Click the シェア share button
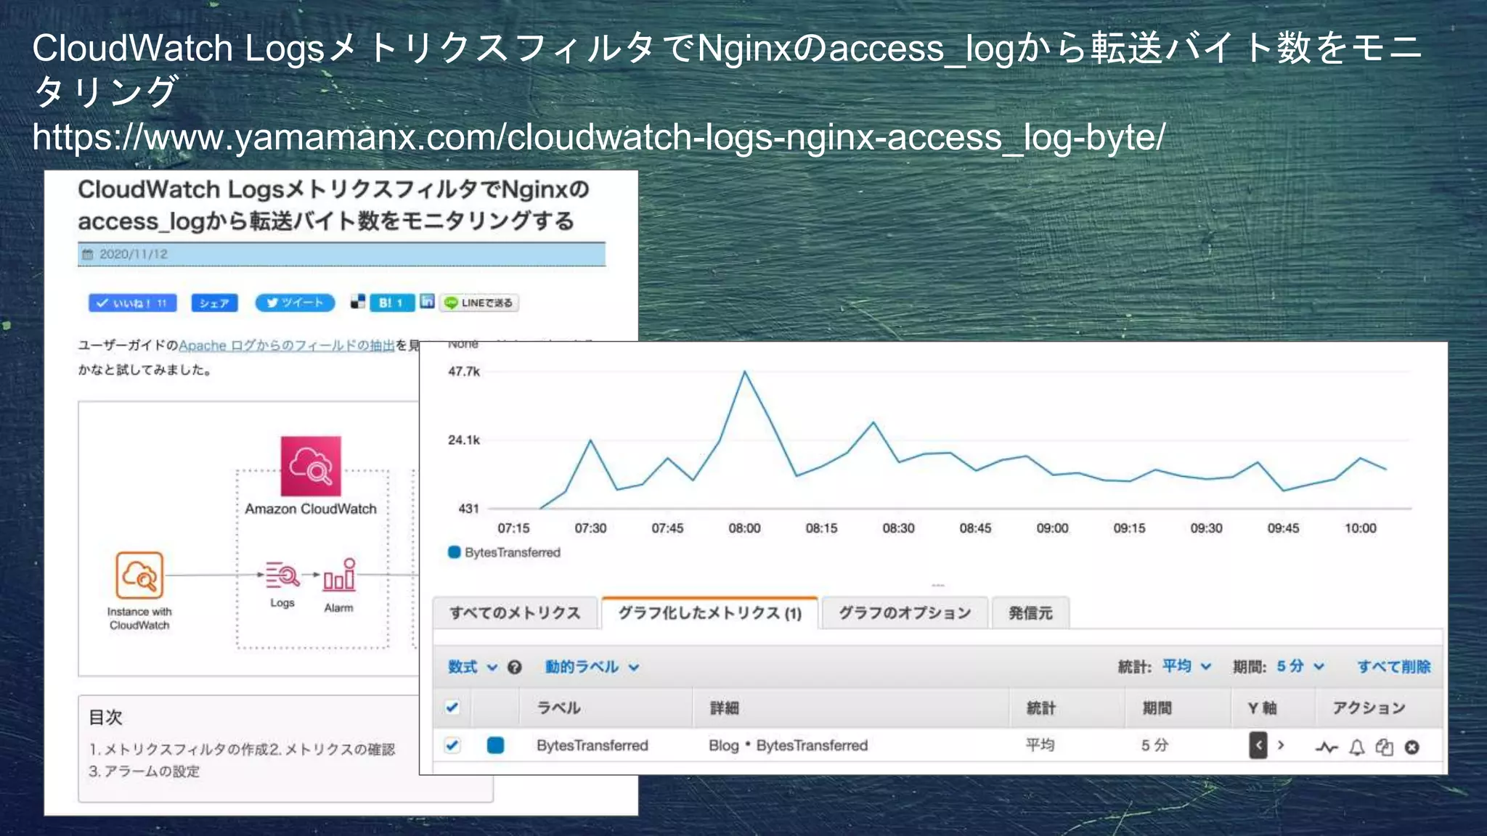The height and width of the screenshot is (836, 1487). (214, 303)
